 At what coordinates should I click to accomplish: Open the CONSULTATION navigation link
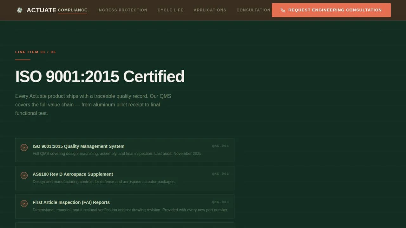pos(253,10)
